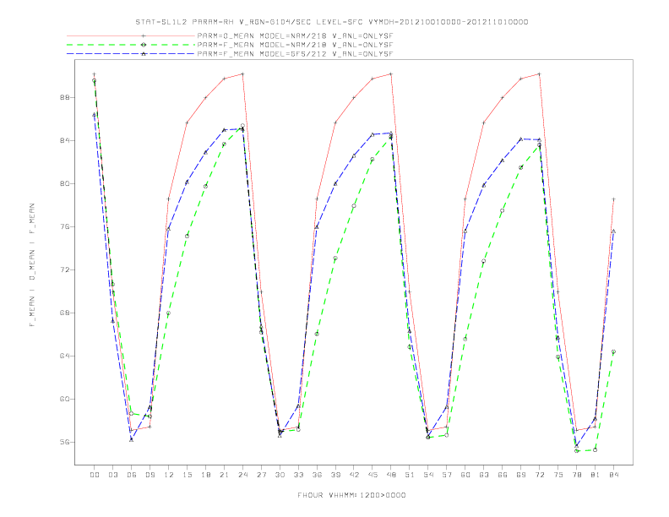
Task: Click x-axis forecast hour label 78
Action: click(577, 475)
